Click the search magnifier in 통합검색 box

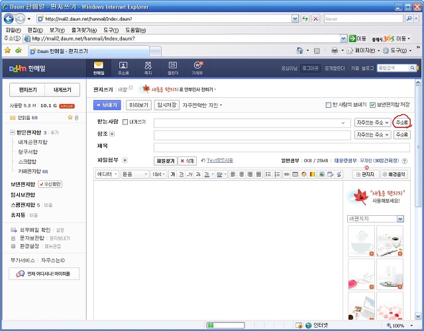412,68
